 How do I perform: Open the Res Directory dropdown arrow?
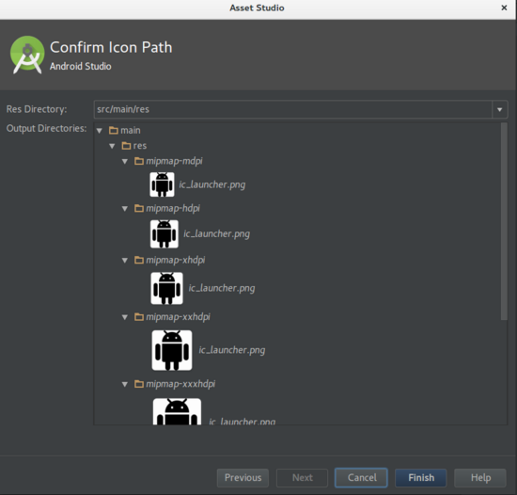click(x=500, y=109)
